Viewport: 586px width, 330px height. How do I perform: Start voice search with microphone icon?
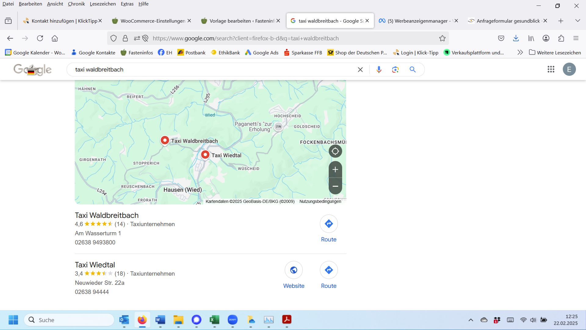pyautogui.click(x=379, y=70)
